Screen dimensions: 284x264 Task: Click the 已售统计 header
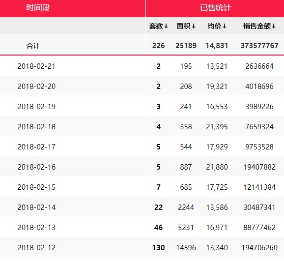[216, 8]
